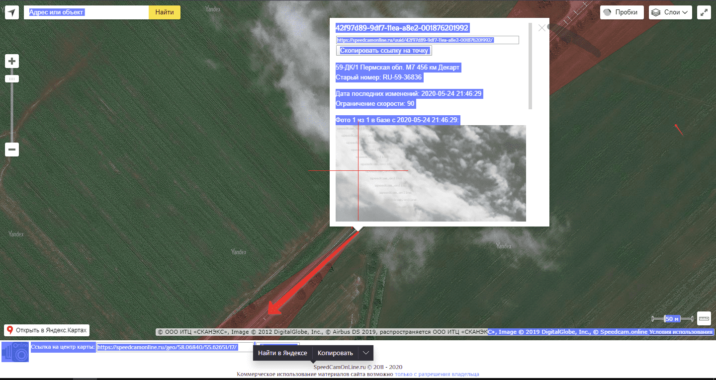Click 'SpeedCamOnLine.ru © 2011 - 2020' footer text

[x=358, y=367]
